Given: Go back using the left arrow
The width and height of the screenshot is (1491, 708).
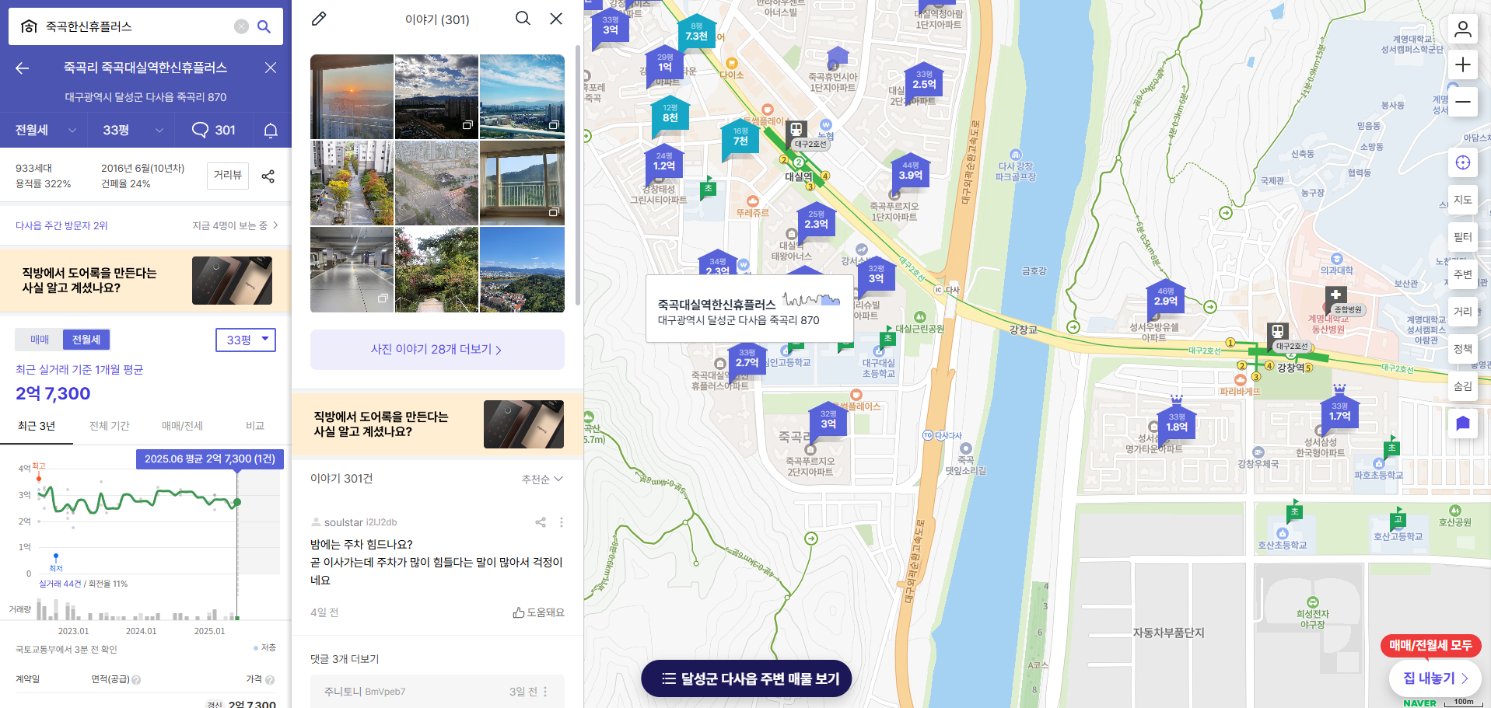Looking at the screenshot, I should pyautogui.click(x=23, y=68).
